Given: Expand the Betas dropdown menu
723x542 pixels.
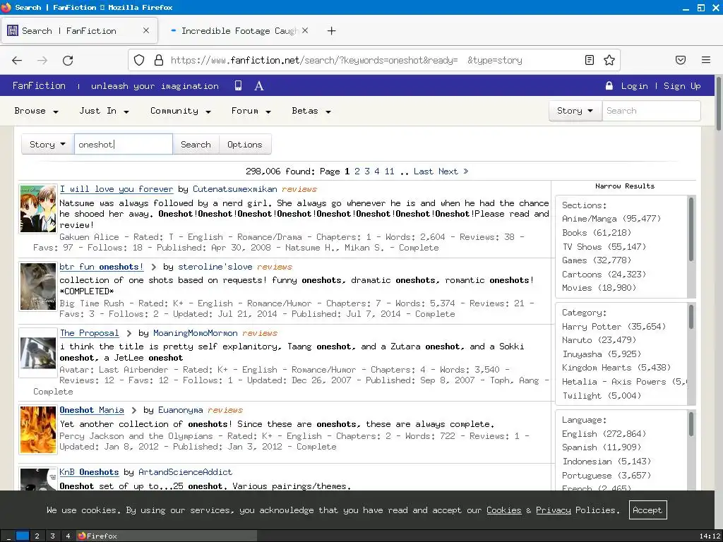Looking at the screenshot, I should (x=311, y=111).
